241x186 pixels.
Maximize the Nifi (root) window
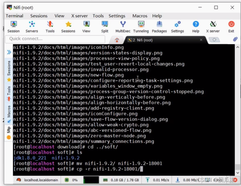pos(216,7)
